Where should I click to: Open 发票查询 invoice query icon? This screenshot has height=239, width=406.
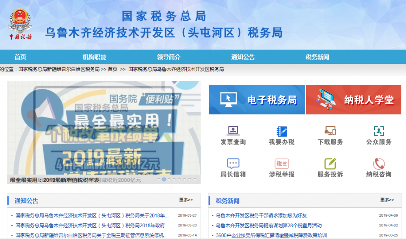coord(233,136)
